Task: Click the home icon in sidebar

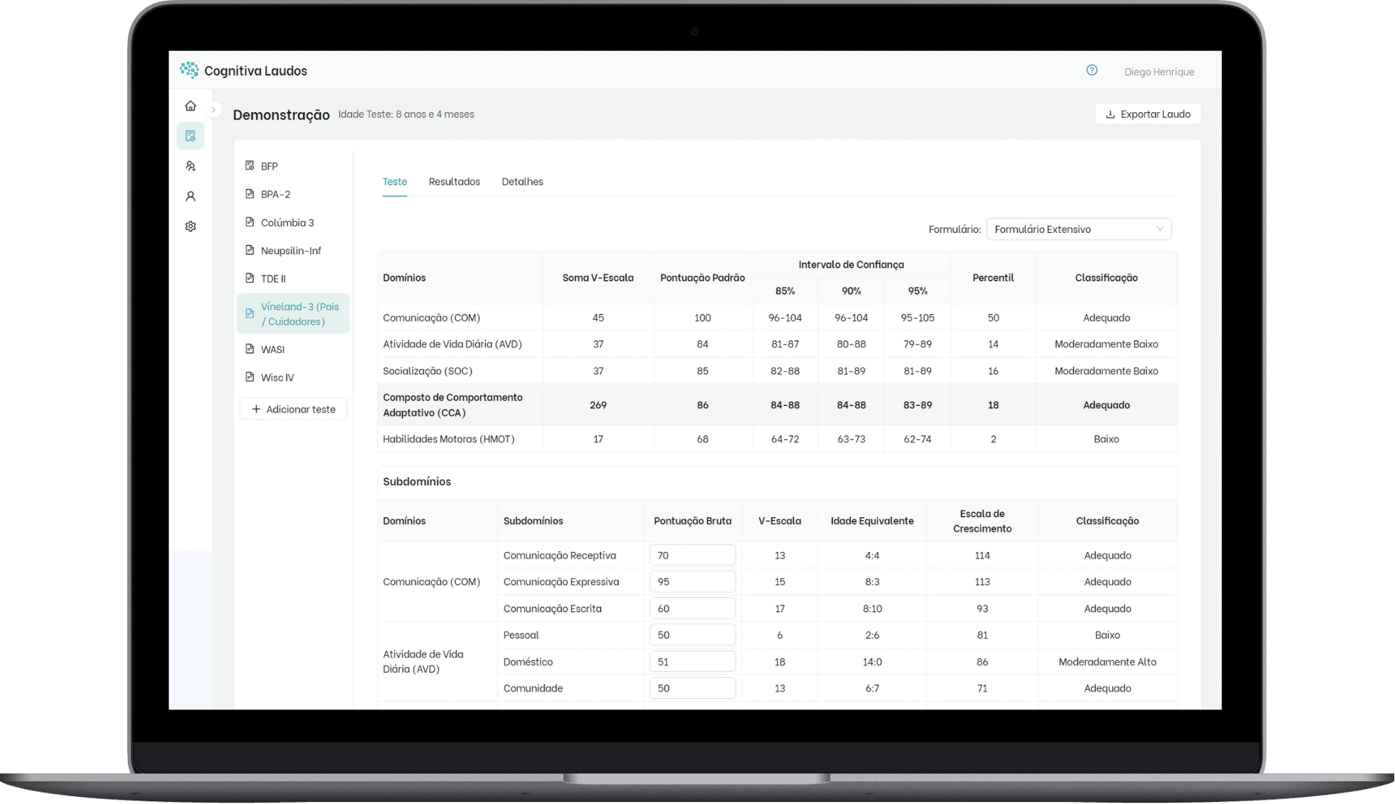Action: (190, 106)
